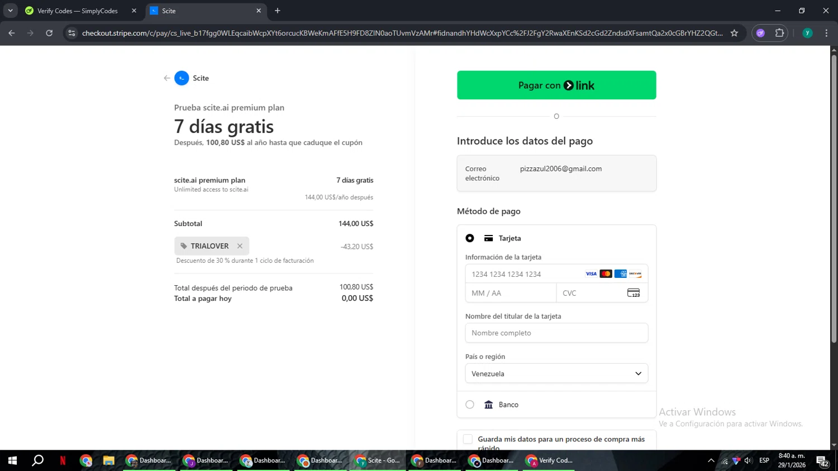Focus the card number field
Screen dimensions: 838x471
(556, 274)
